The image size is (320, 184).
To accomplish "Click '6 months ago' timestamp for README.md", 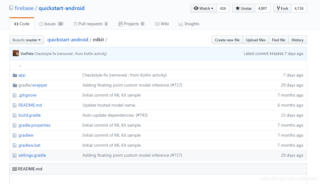I will 291,105.
